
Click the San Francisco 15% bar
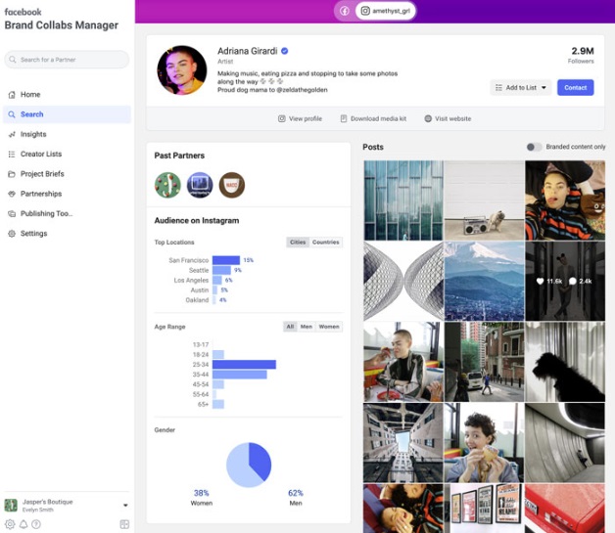[x=225, y=260]
